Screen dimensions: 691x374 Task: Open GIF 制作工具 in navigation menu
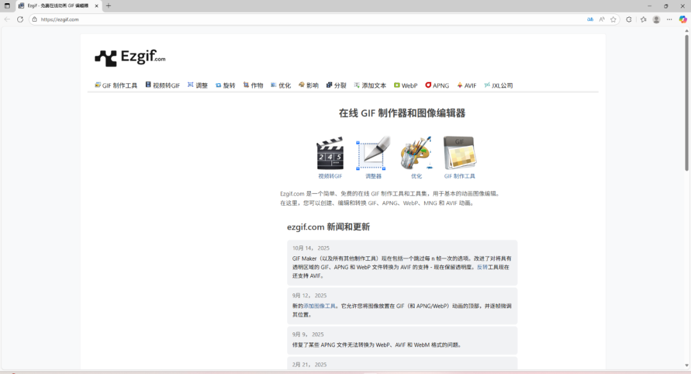coord(116,86)
